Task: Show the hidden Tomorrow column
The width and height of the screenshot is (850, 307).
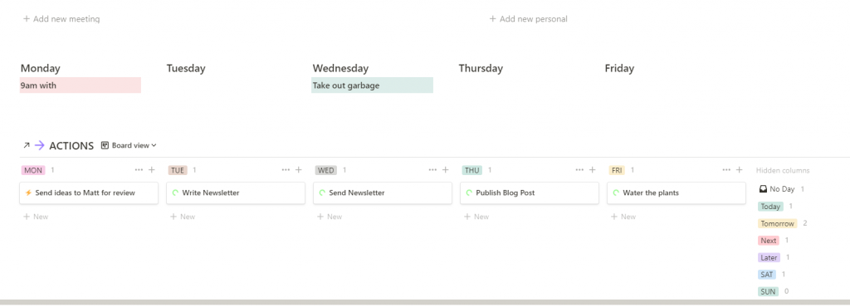Action: point(777,224)
